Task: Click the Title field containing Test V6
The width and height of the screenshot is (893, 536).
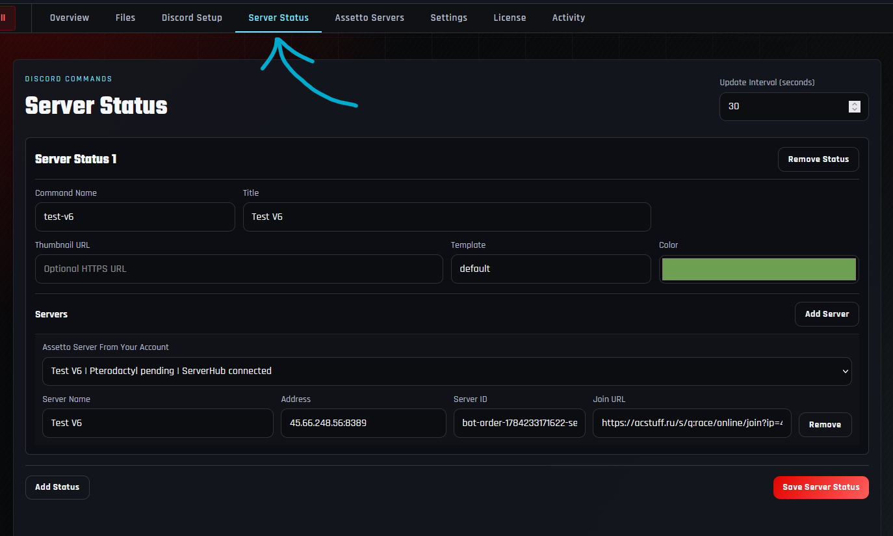Action: pos(447,217)
